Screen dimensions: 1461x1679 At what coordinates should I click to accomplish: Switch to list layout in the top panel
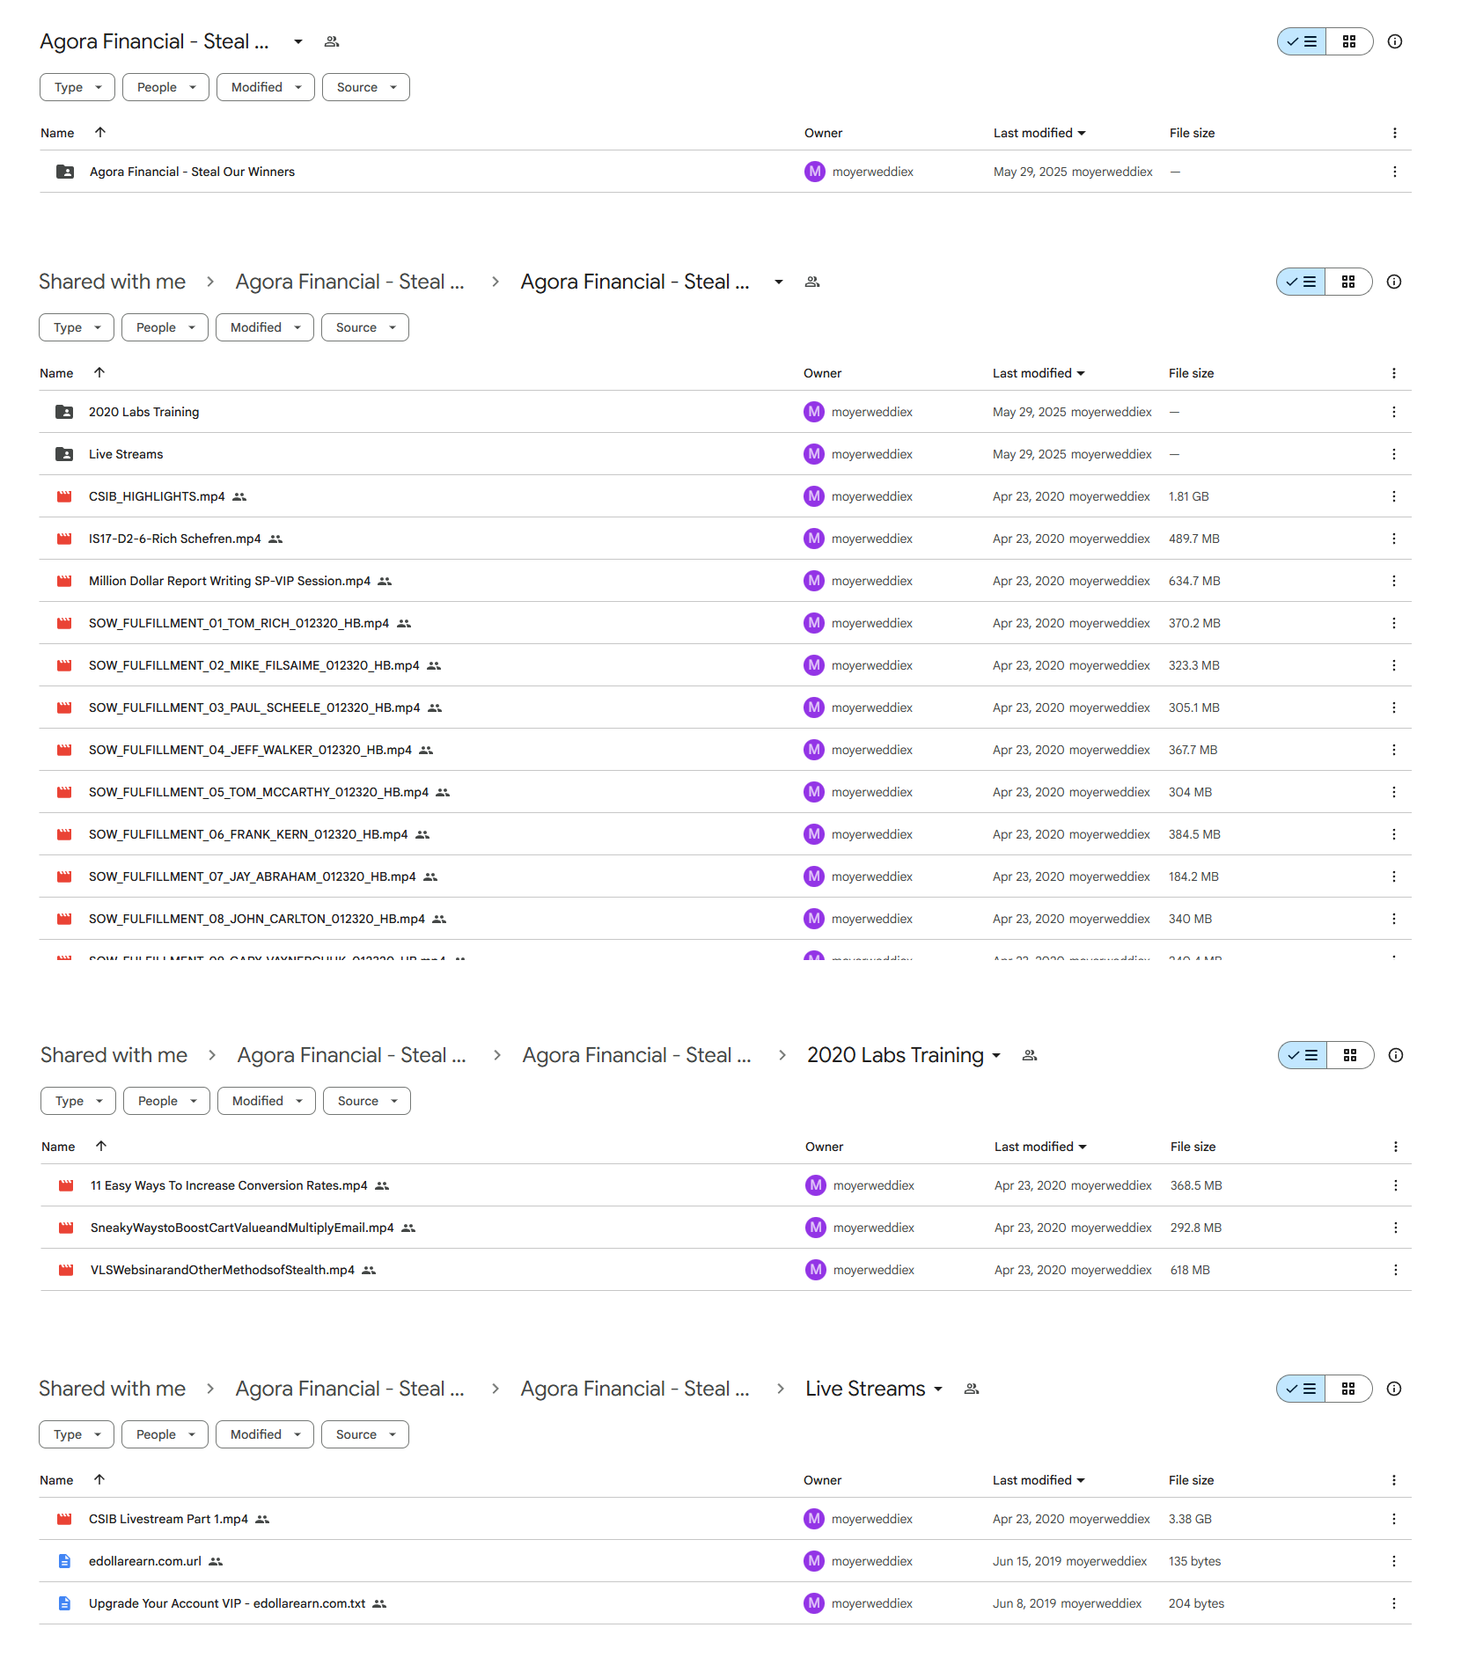(1302, 41)
